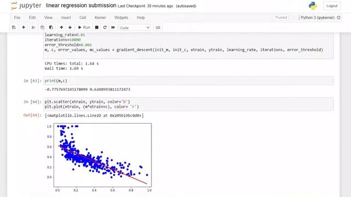The width and height of the screenshot is (351, 197).
Task: Open the Edit menu
Action: click(x=32, y=18)
